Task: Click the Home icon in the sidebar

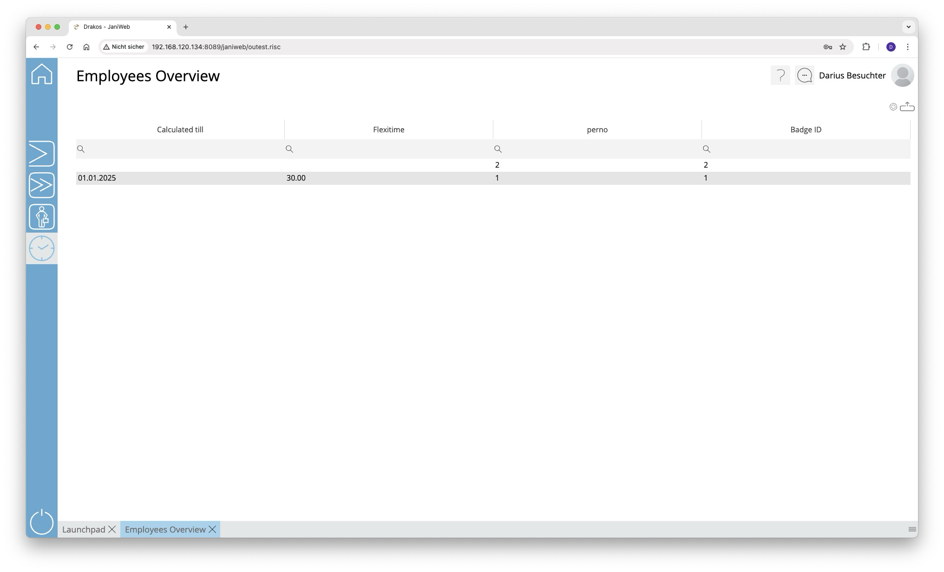Action: click(x=42, y=74)
